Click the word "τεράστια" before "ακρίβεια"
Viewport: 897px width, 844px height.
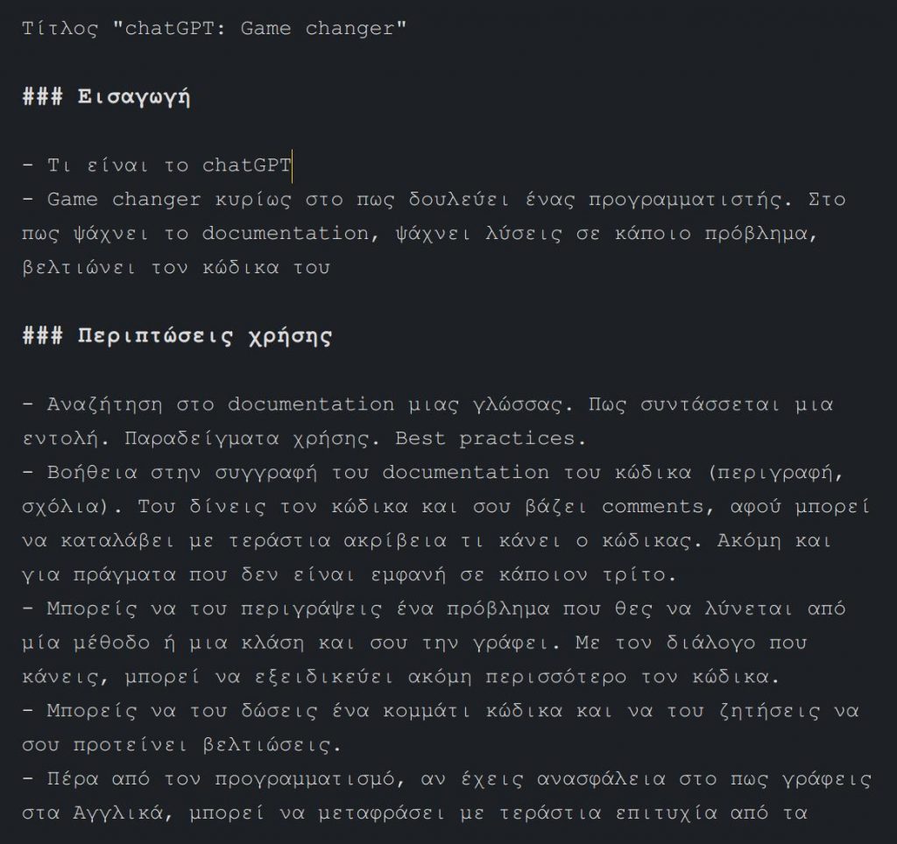click(x=279, y=541)
